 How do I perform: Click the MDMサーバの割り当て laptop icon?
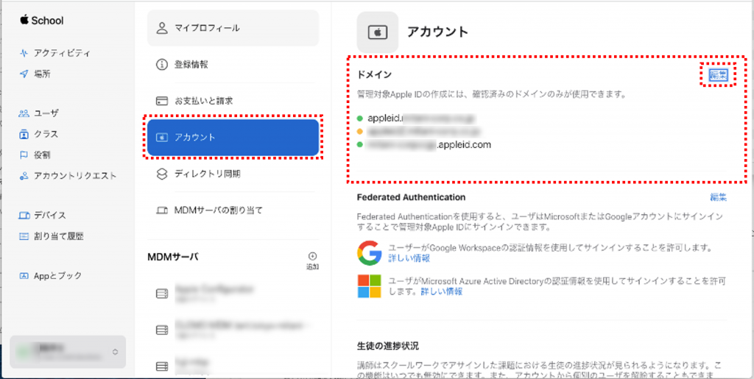click(x=161, y=210)
